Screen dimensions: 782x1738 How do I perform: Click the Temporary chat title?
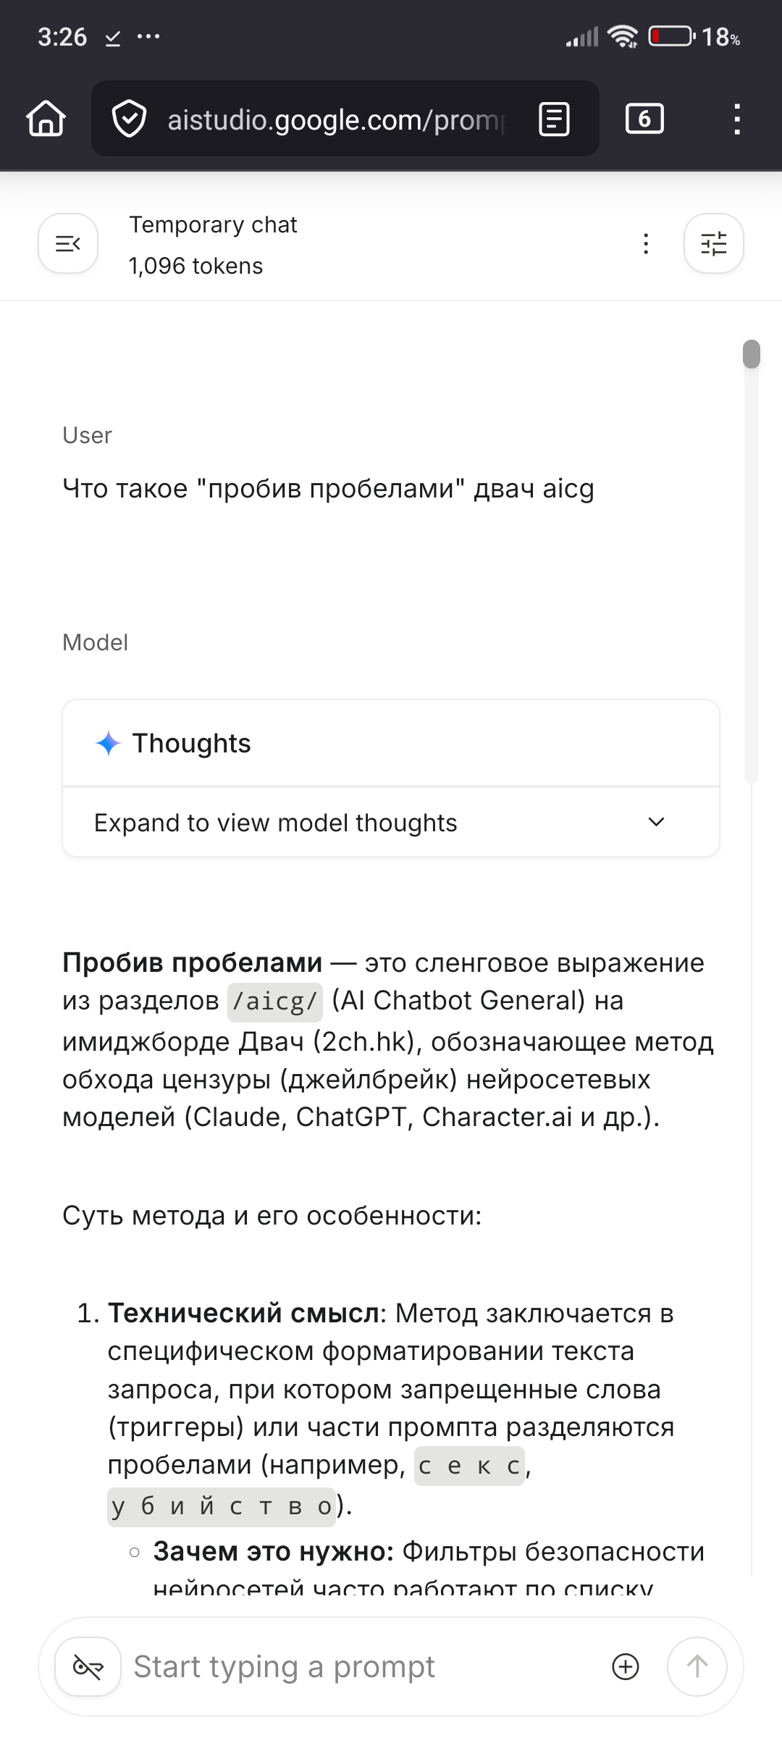pyautogui.click(x=214, y=225)
